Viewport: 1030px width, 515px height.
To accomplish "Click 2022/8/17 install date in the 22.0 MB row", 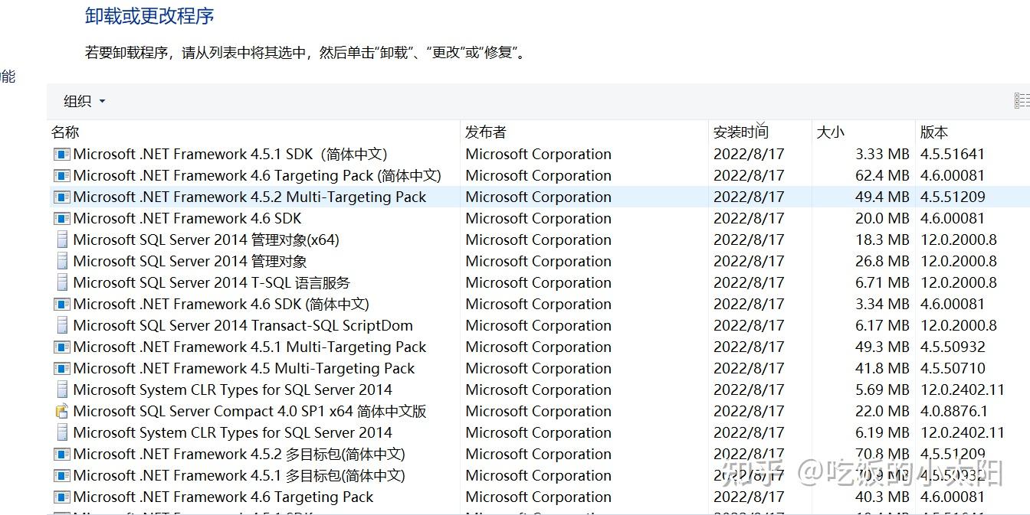I will point(749,411).
